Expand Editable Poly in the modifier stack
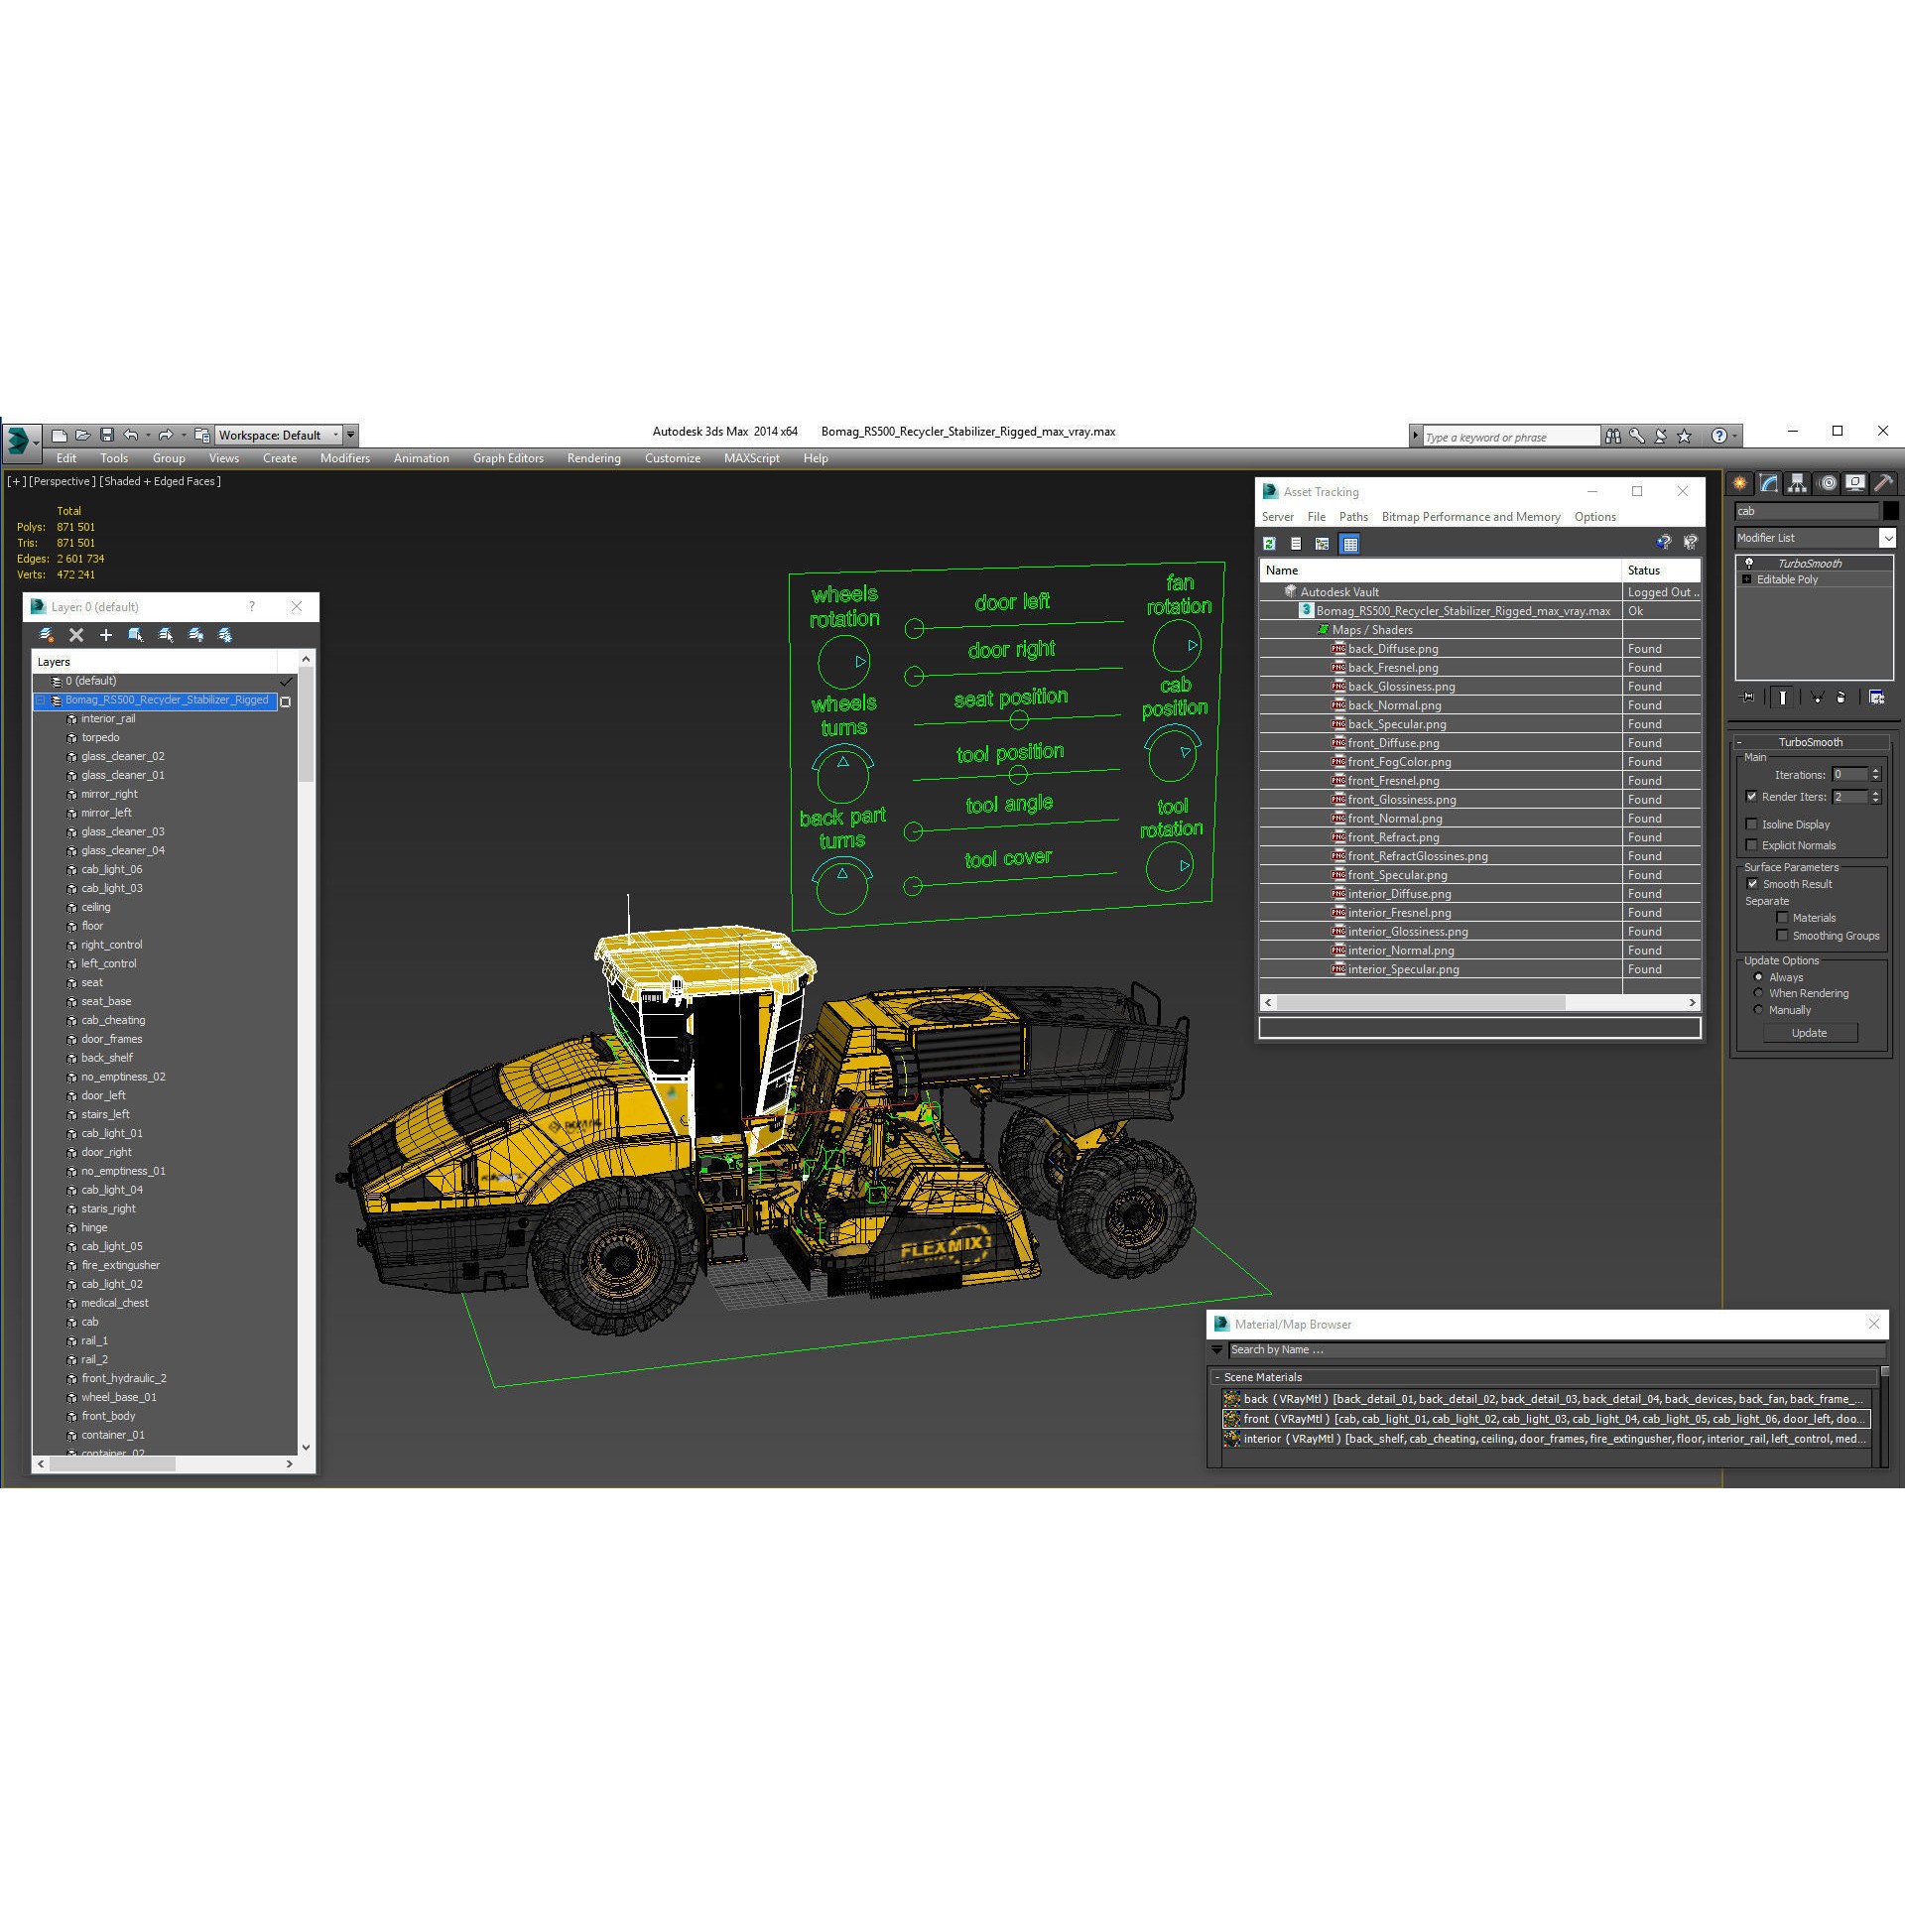The height and width of the screenshot is (1905, 1905). [x=1746, y=579]
